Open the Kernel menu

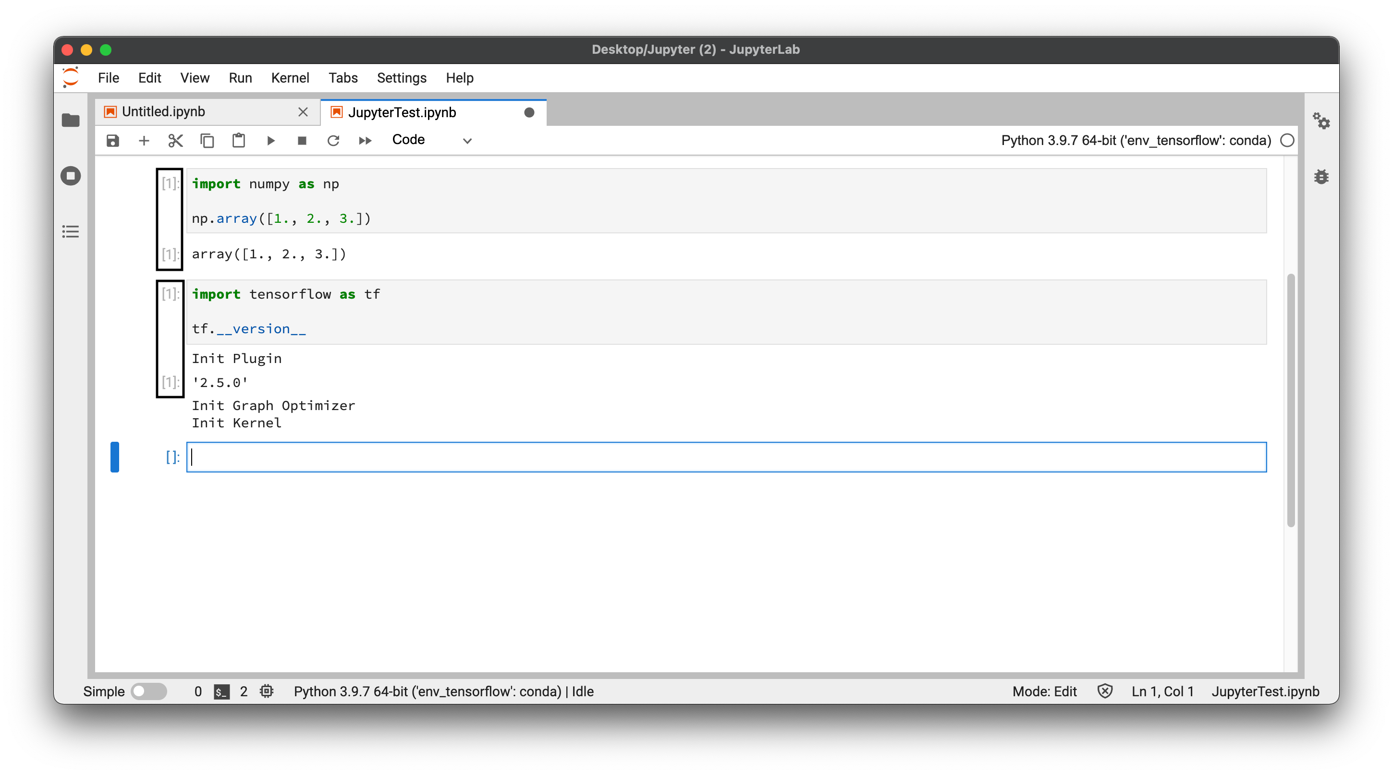pos(290,78)
